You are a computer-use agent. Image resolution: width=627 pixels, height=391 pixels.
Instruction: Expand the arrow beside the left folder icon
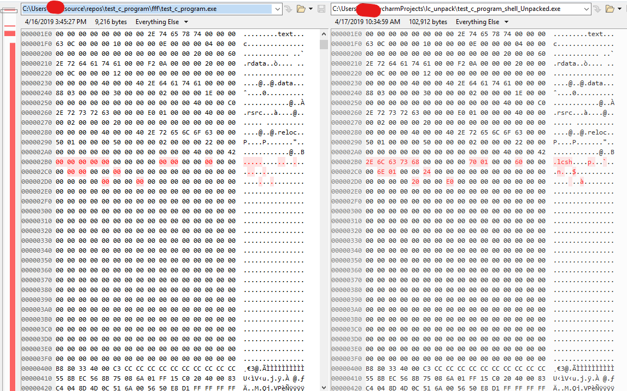point(310,9)
